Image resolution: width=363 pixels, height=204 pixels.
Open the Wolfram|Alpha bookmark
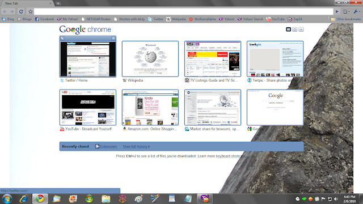(x=202, y=19)
